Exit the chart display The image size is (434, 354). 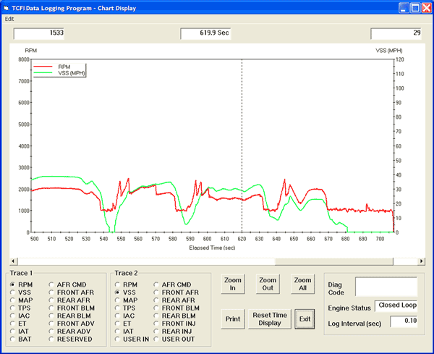305,319
